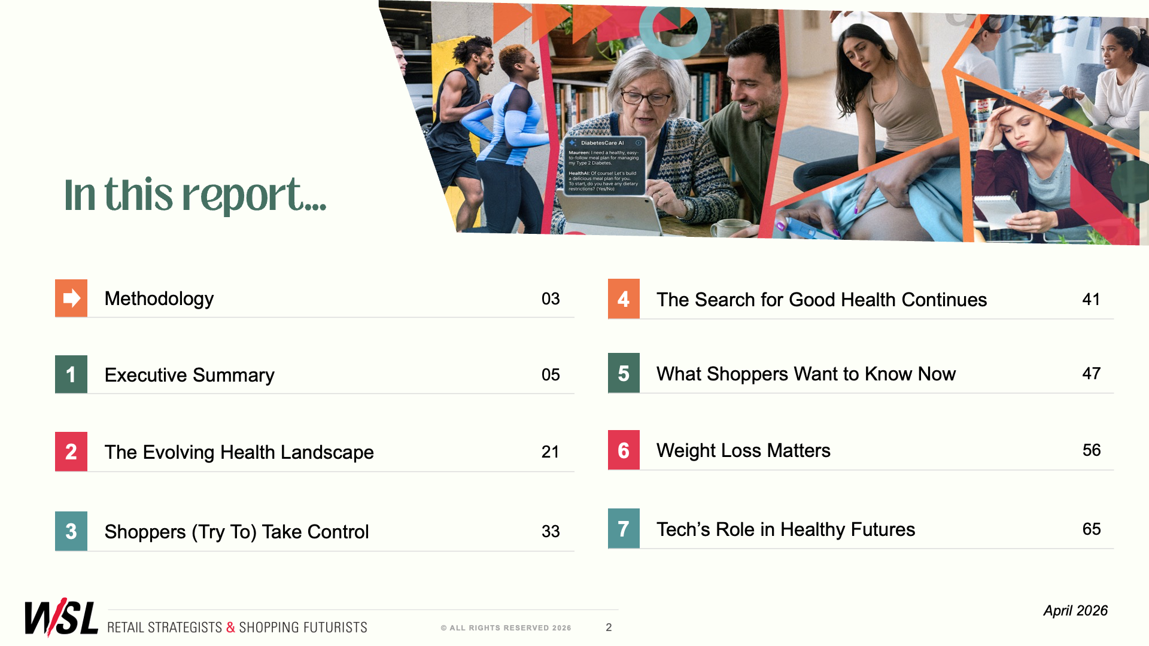Click the red number 2 badge
1149x646 pixels.
(x=71, y=452)
